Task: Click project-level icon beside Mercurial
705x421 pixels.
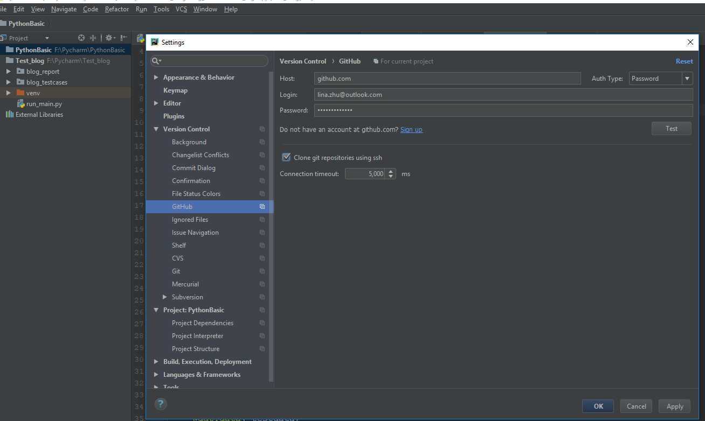Action: [262, 284]
